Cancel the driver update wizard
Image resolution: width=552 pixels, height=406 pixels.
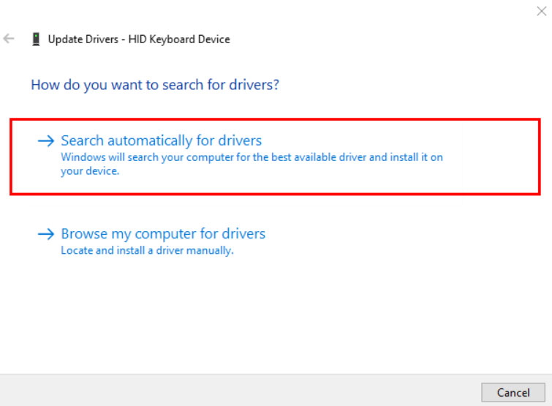click(x=513, y=392)
